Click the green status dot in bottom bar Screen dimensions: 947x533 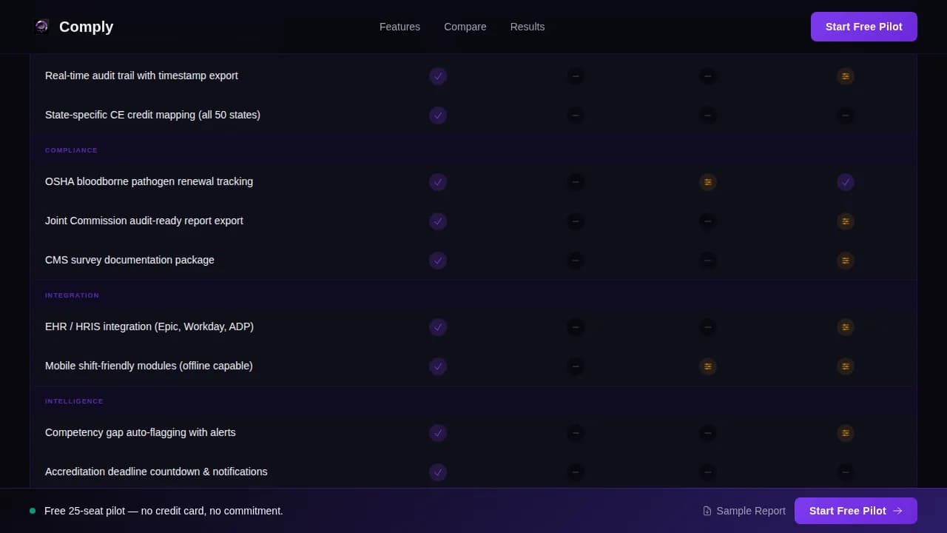[x=33, y=511]
